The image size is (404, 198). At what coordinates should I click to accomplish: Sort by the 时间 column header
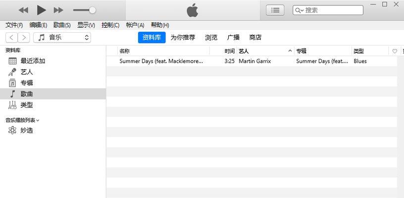(x=223, y=51)
